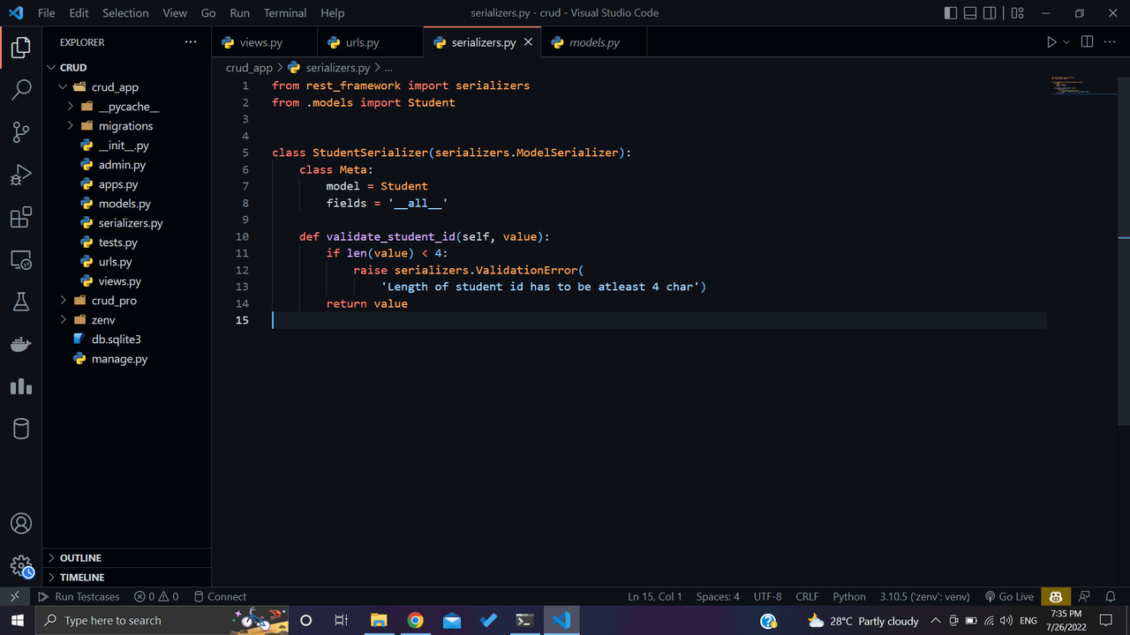
Task: Switch to the models.py tab
Action: [594, 42]
